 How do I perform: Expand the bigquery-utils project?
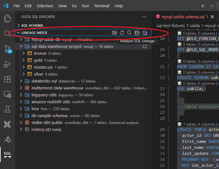[x=21, y=95]
